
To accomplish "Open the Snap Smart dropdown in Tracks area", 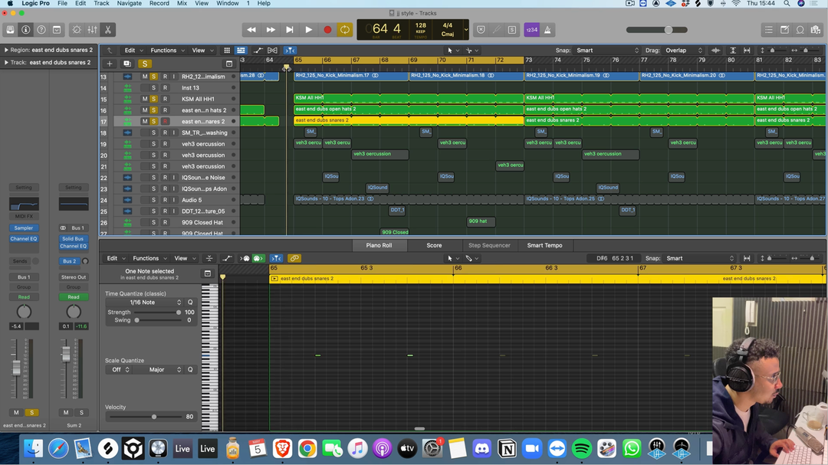I will click(607, 51).
